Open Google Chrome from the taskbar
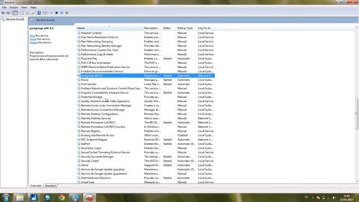 click(x=62, y=198)
